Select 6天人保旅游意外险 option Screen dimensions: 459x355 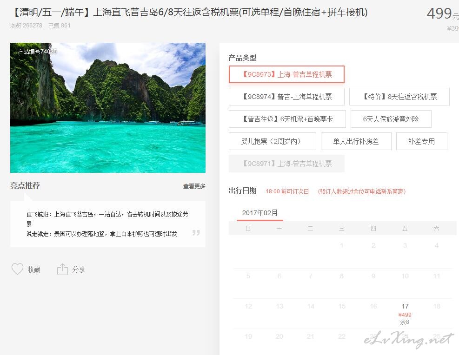391,119
